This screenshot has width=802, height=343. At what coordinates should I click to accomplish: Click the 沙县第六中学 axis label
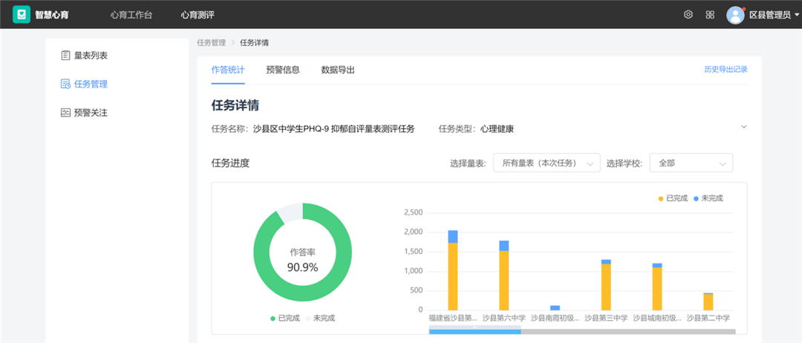pos(503,318)
